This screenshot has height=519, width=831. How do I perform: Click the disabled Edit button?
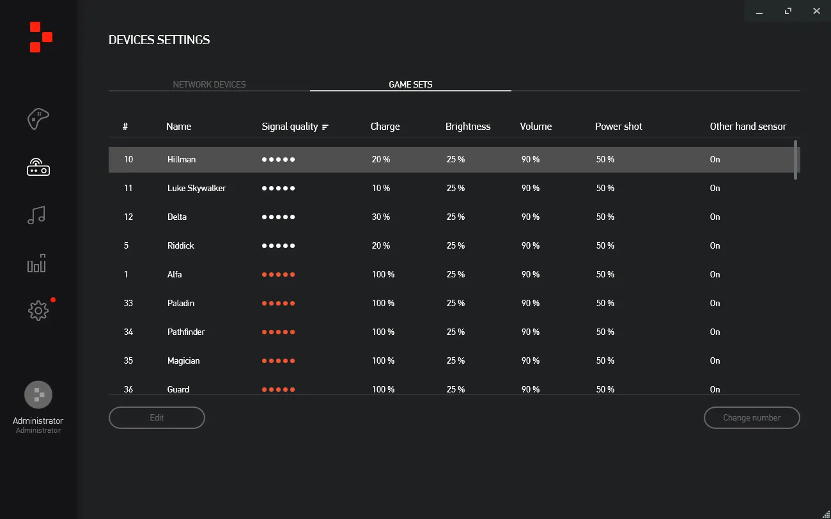(x=157, y=417)
